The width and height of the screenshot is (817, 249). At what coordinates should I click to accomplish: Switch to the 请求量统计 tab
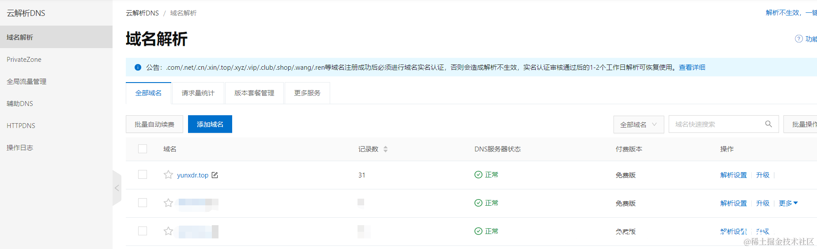click(198, 93)
